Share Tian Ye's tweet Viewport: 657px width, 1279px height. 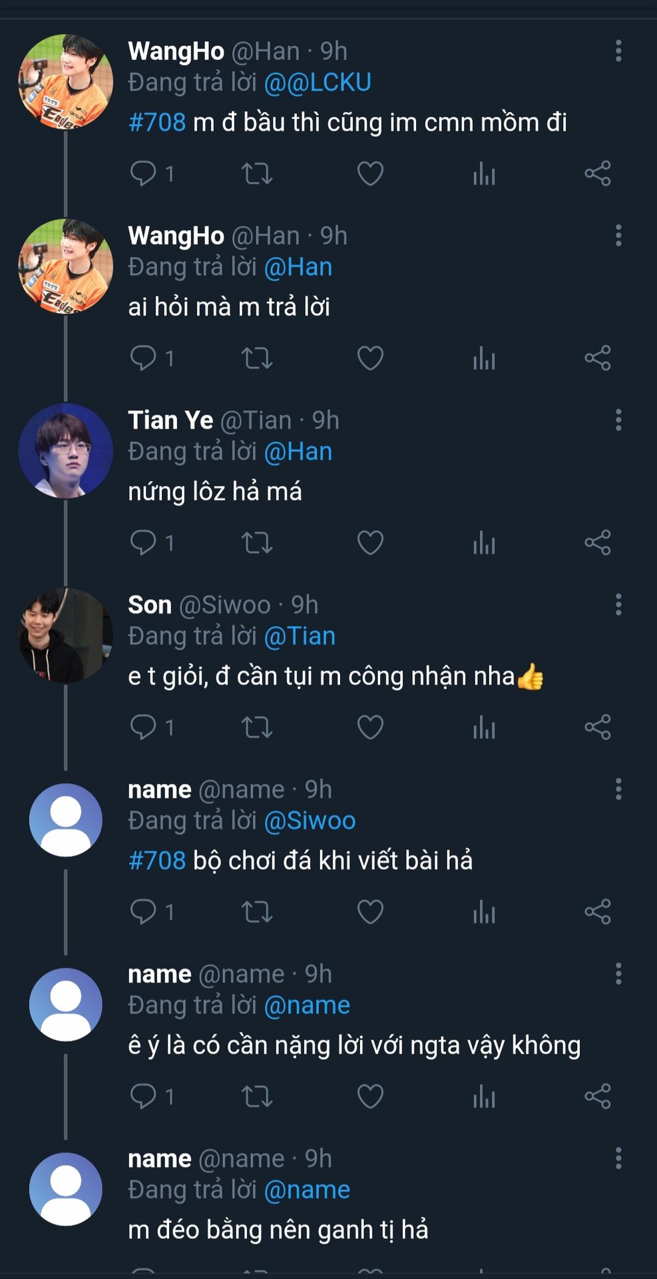click(x=597, y=543)
